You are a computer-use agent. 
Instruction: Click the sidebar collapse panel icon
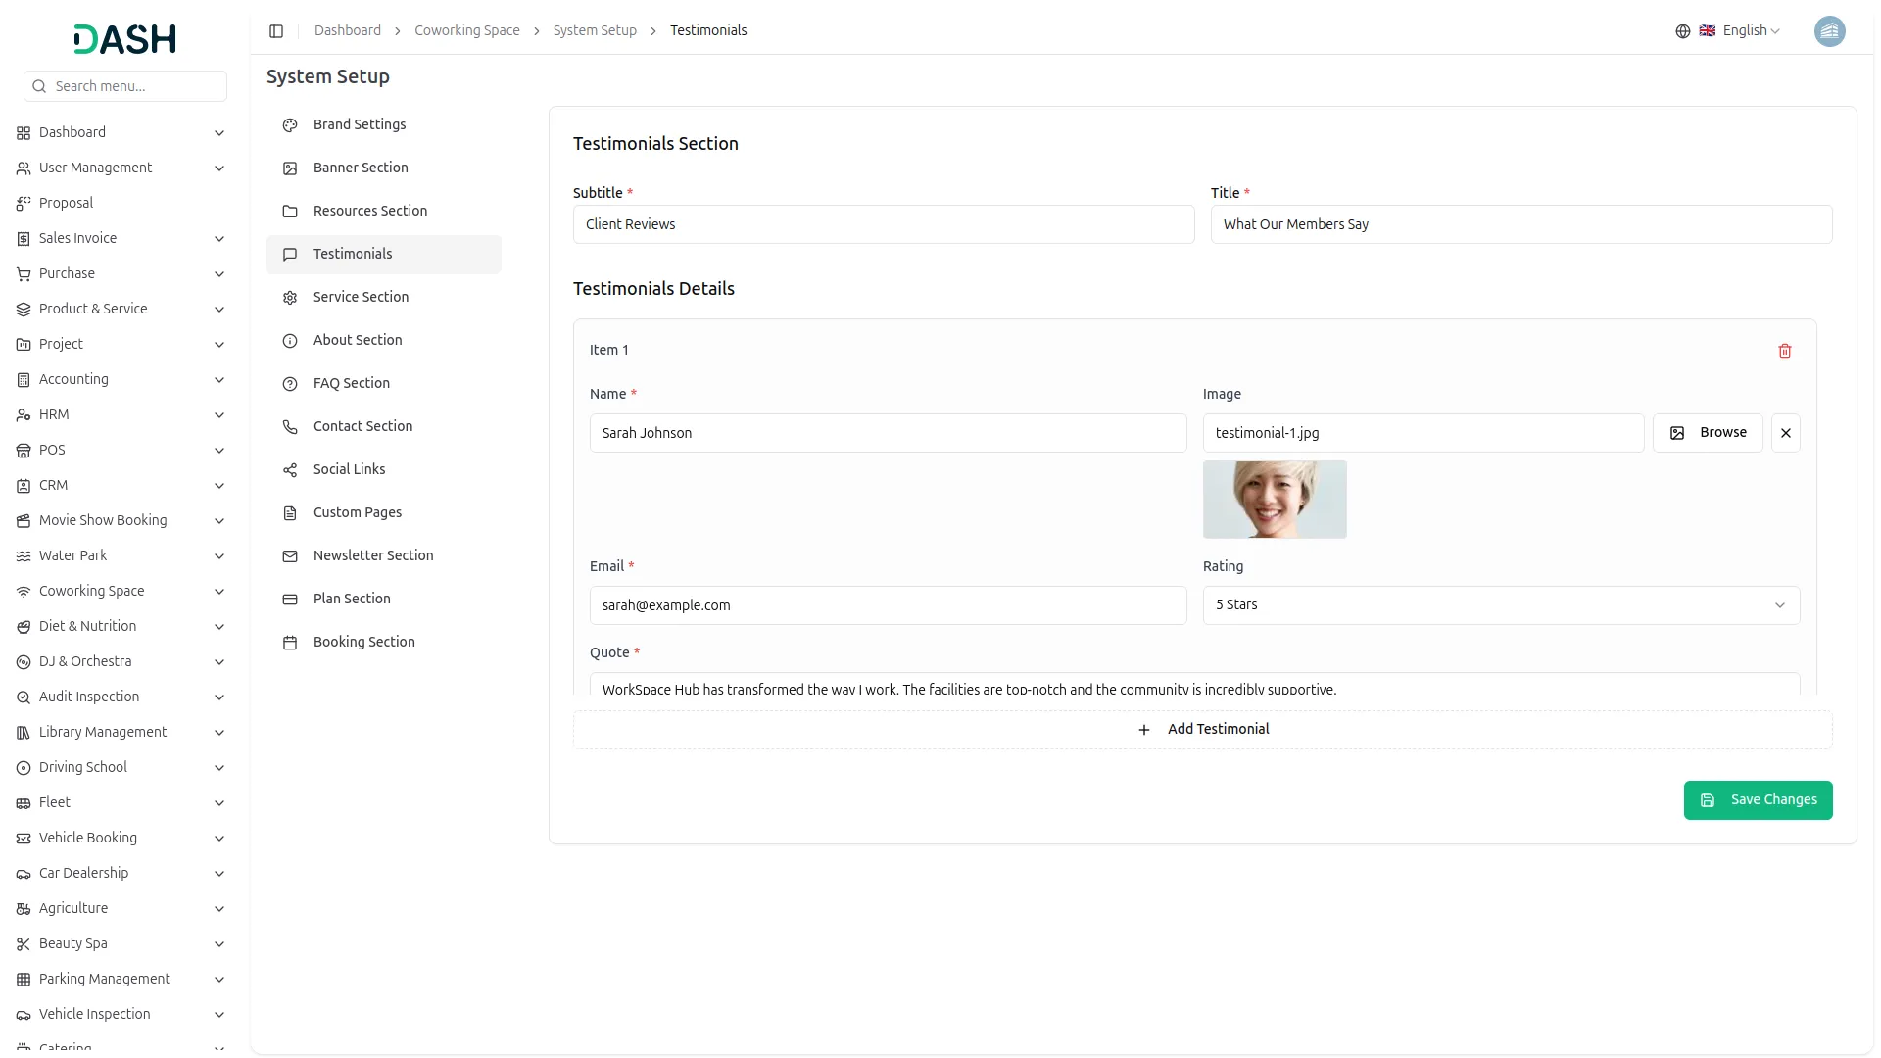[276, 31]
